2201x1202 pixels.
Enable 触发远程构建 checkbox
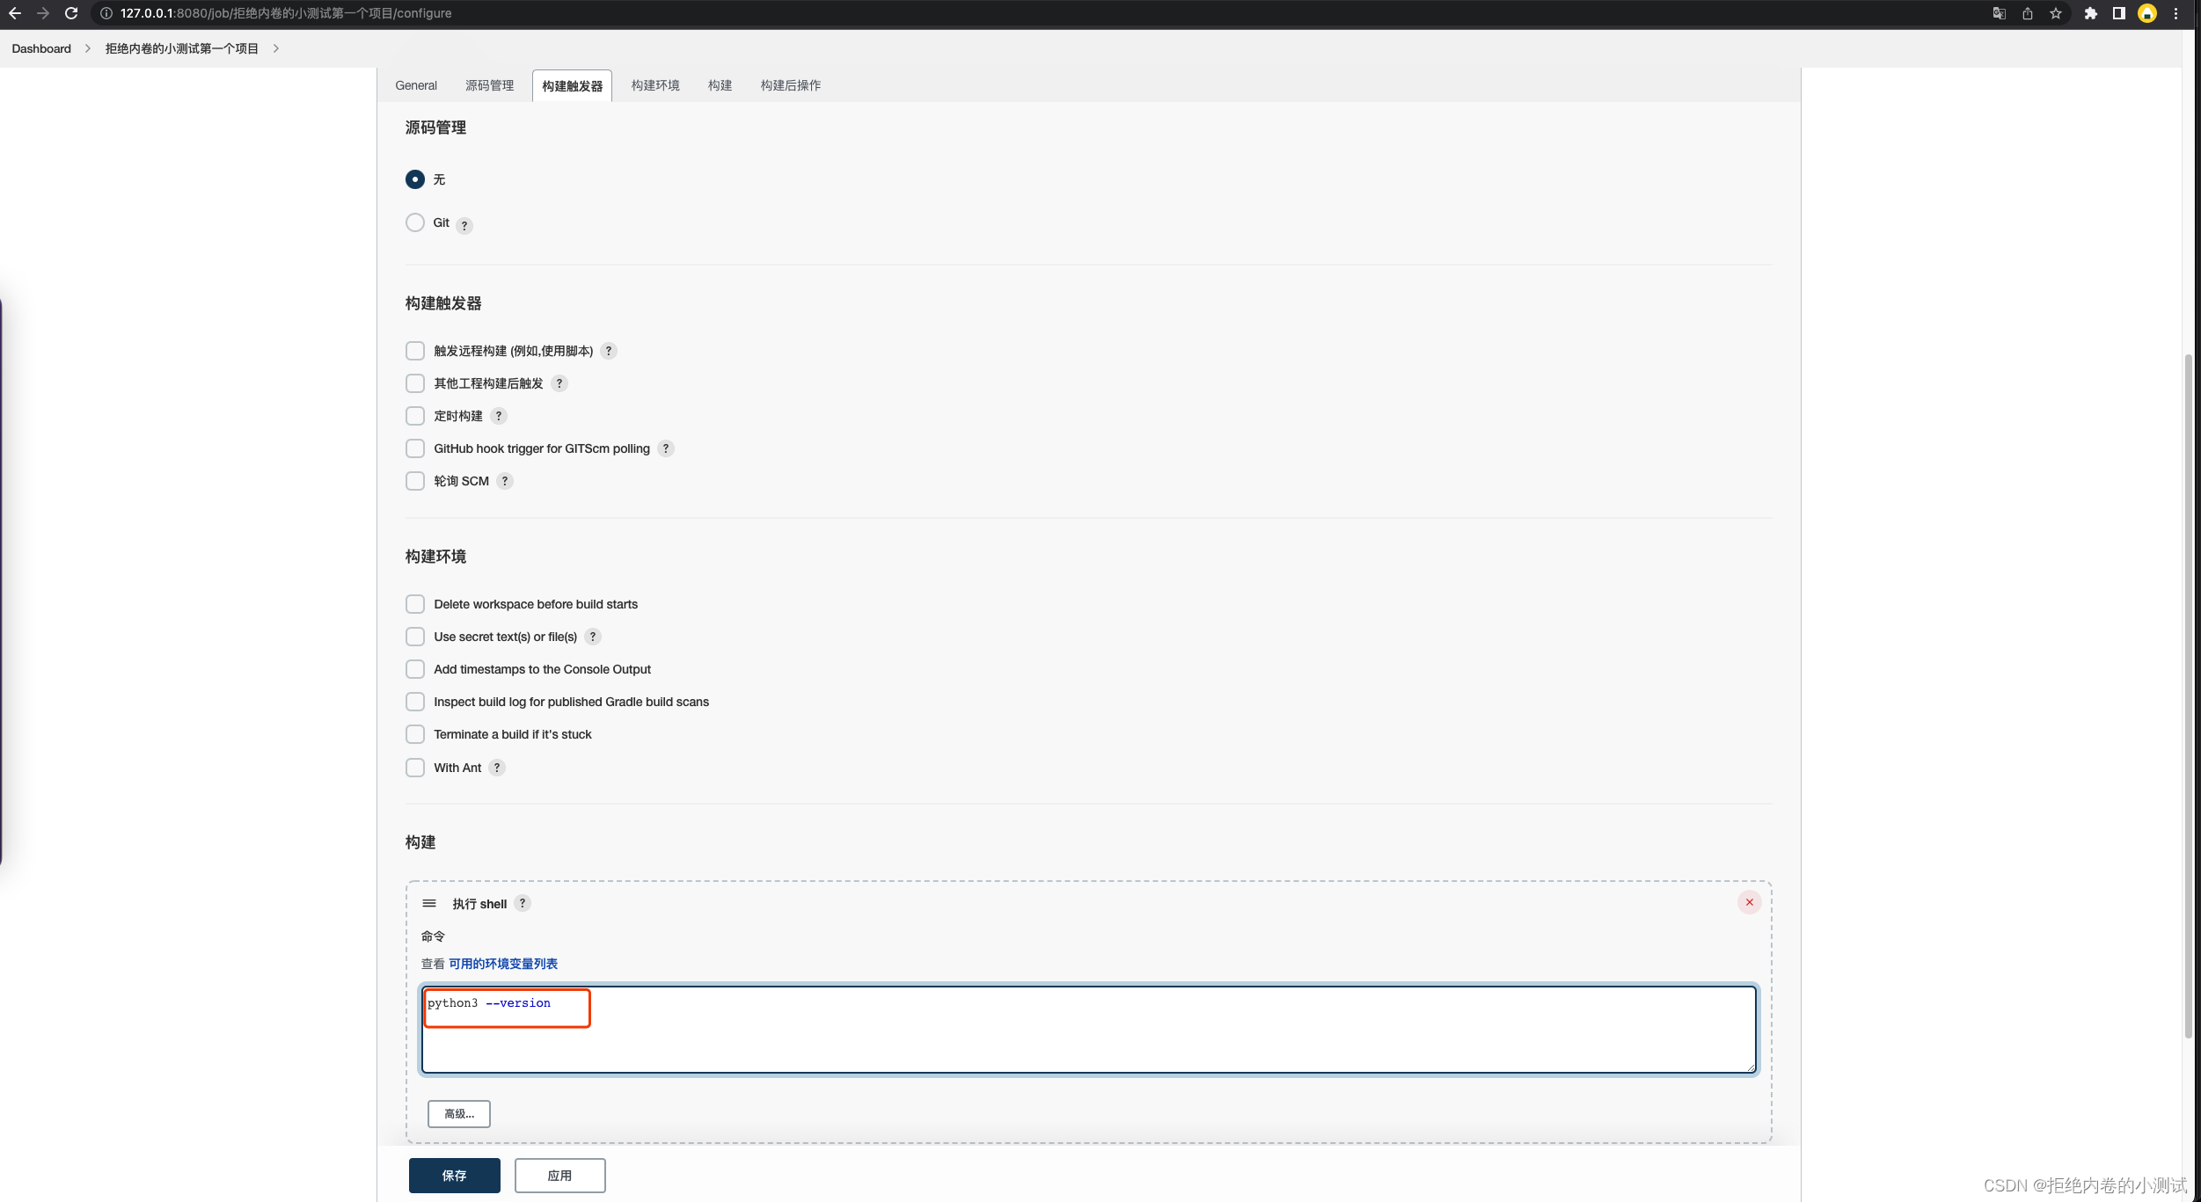coord(415,351)
